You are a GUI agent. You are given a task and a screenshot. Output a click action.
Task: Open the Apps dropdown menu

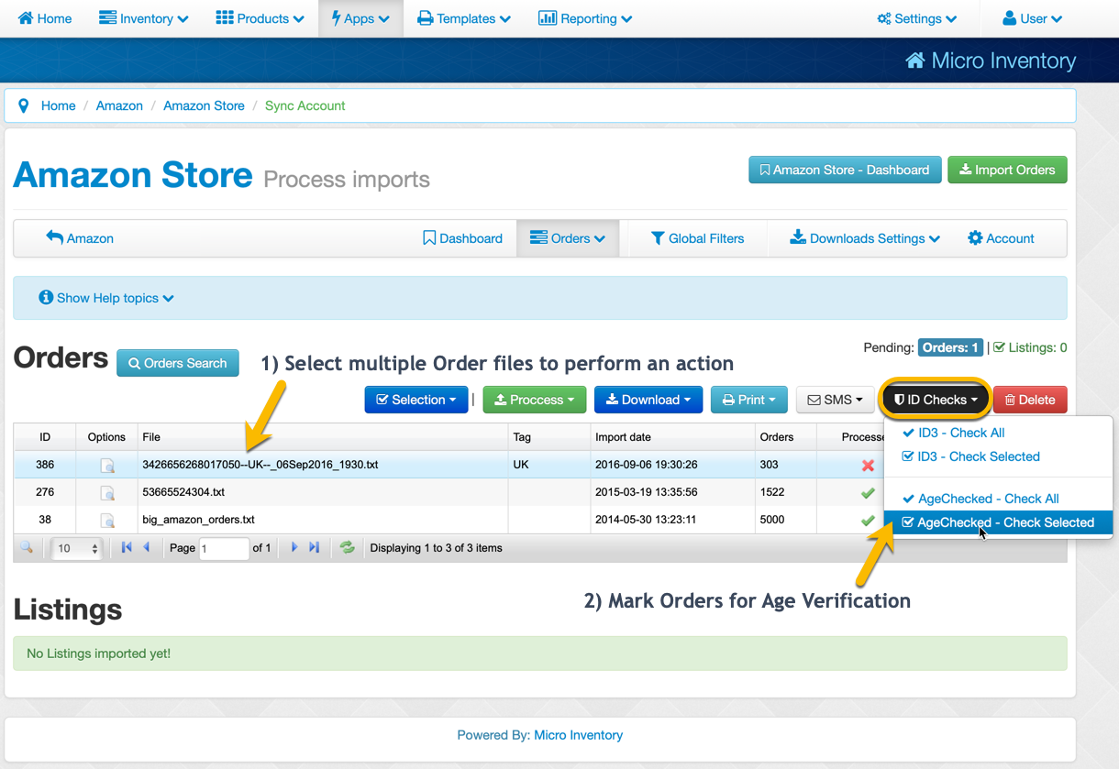point(360,18)
